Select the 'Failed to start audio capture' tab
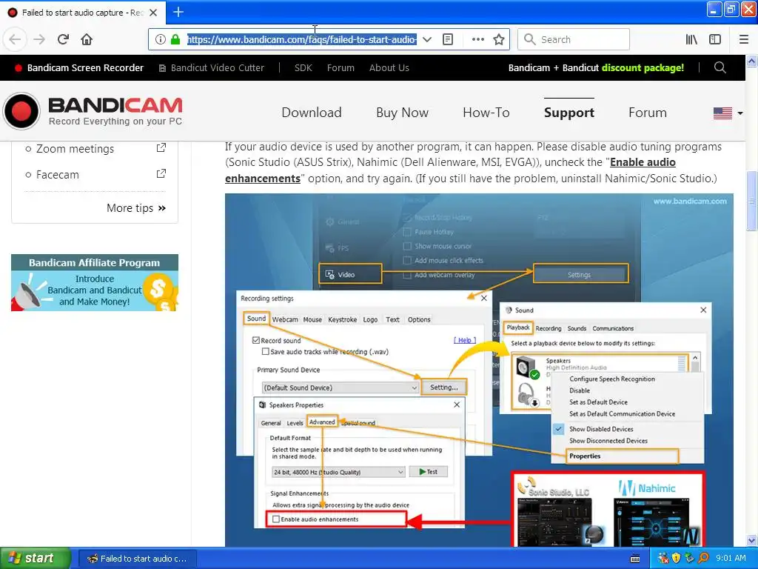This screenshot has width=758, height=569. coord(82,13)
